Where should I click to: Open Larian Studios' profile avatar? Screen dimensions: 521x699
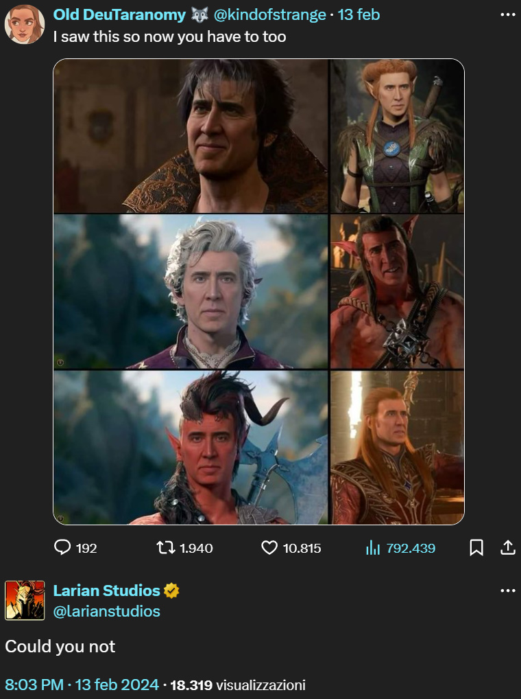[25, 600]
